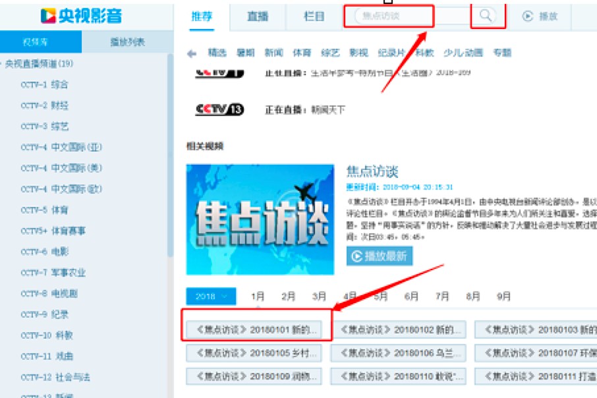Select CCTV-6 电影 channel
The width and height of the screenshot is (597, 398).
click(44, 252)
